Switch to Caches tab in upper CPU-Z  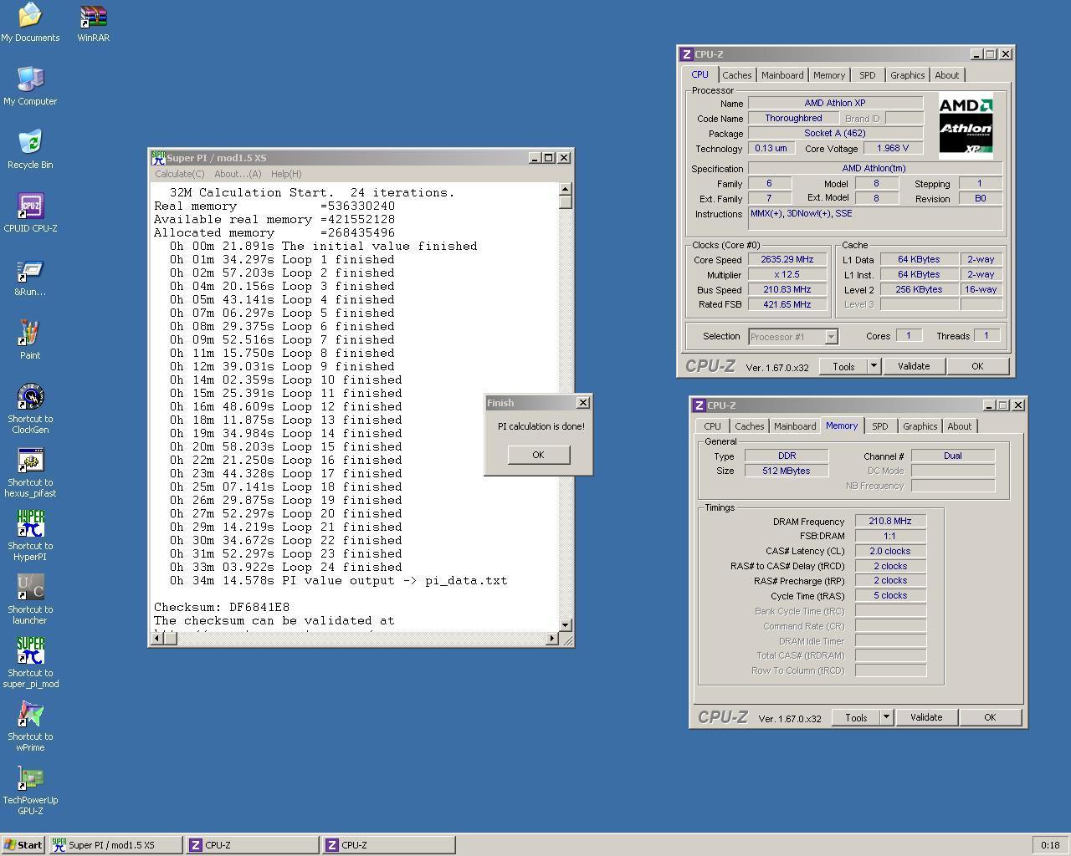coord(737,75)
